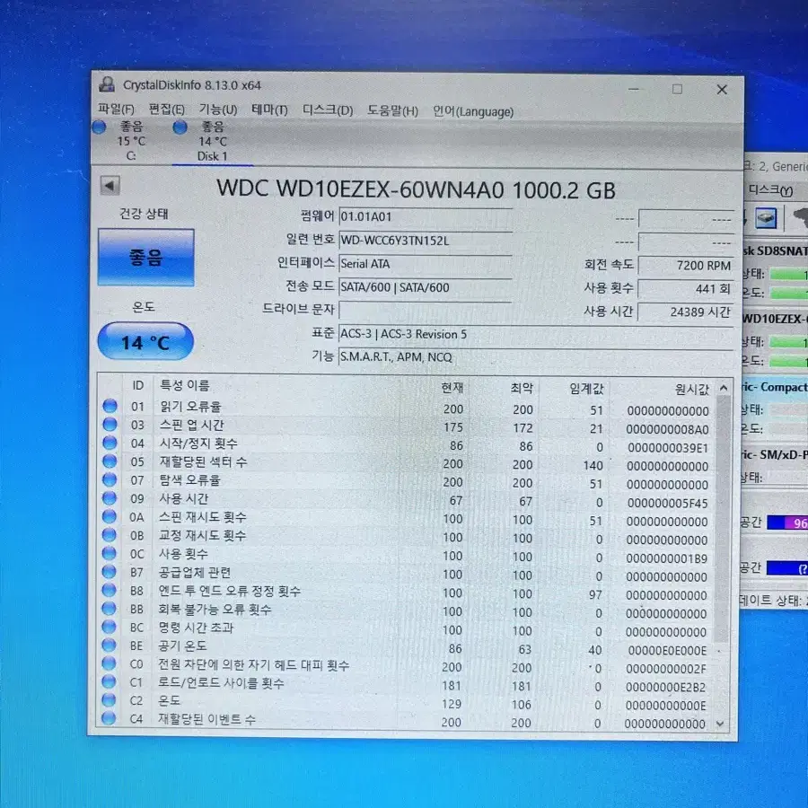Click the previous disk arrow button
The image size is (808, 808).
[110, 186]
